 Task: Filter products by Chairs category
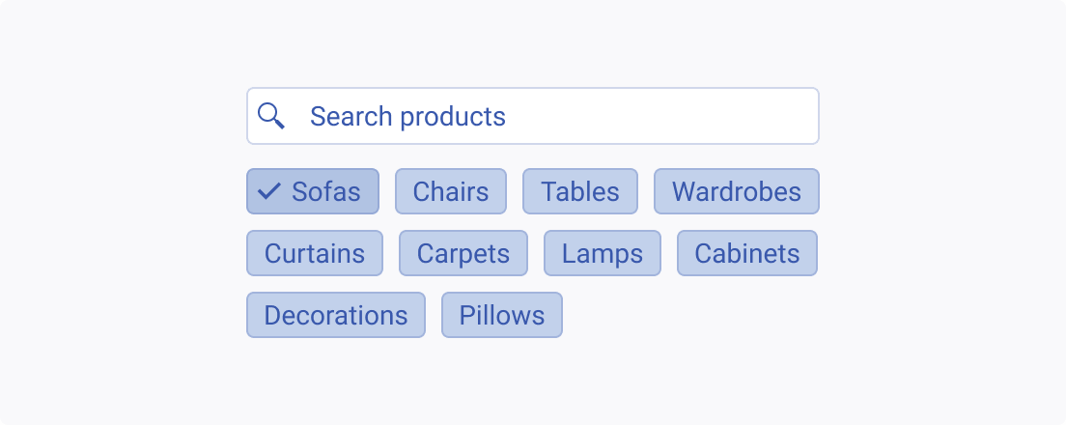[451, 191]
